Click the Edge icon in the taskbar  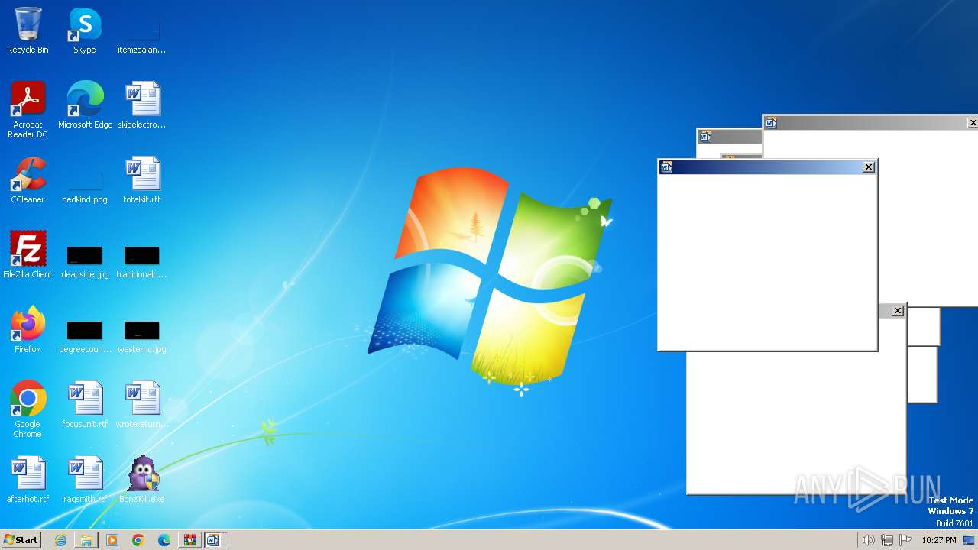click(164, 540)
